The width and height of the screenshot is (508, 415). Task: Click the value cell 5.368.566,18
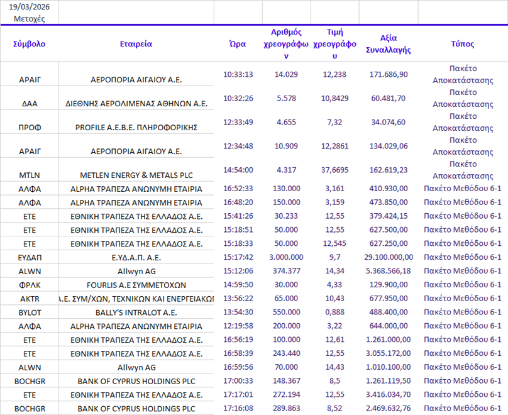[389, 271]
